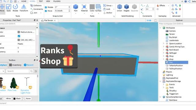Expand the SellSugar node
The width and height of the screenshot is (196, 110).
(164, 53)
